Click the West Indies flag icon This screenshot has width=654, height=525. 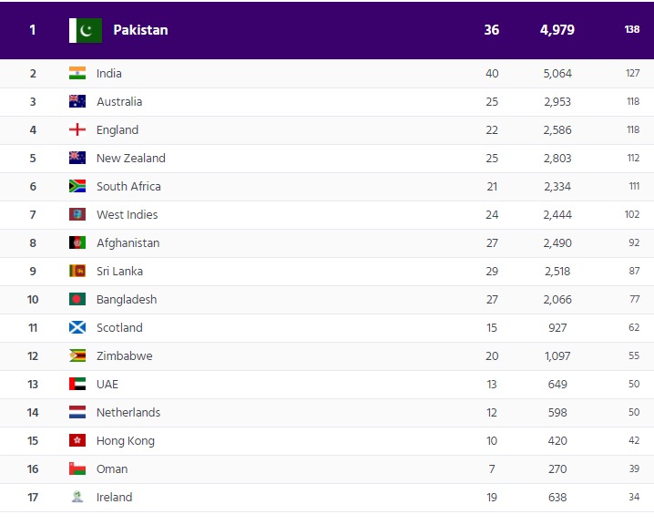tap(77, 215)
